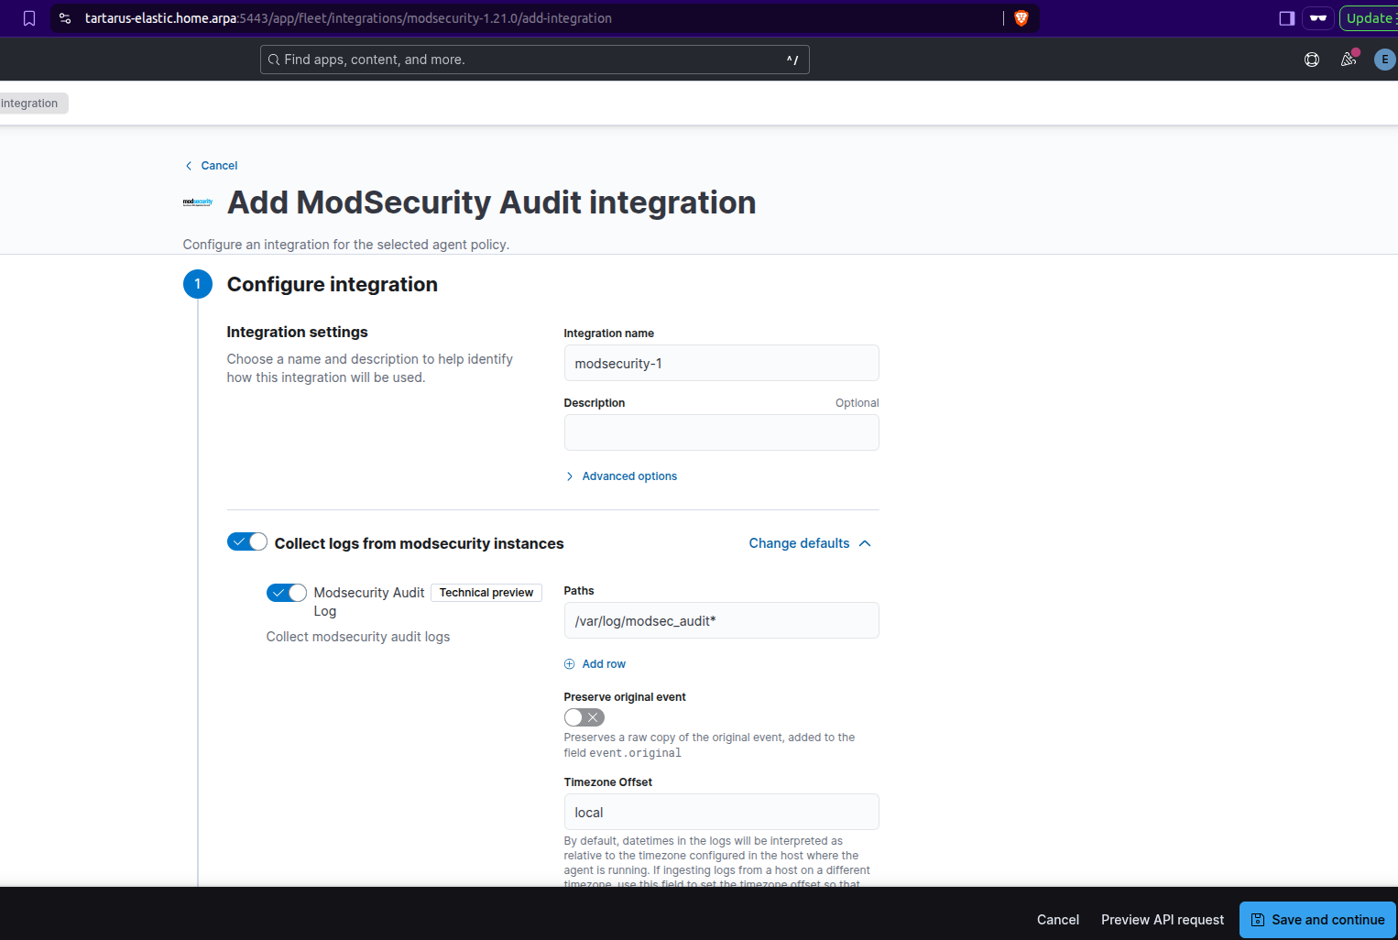The width and height of the screenshot is (1398, 940).
Task: Collapse the Change defaults section
Action: 809,543
